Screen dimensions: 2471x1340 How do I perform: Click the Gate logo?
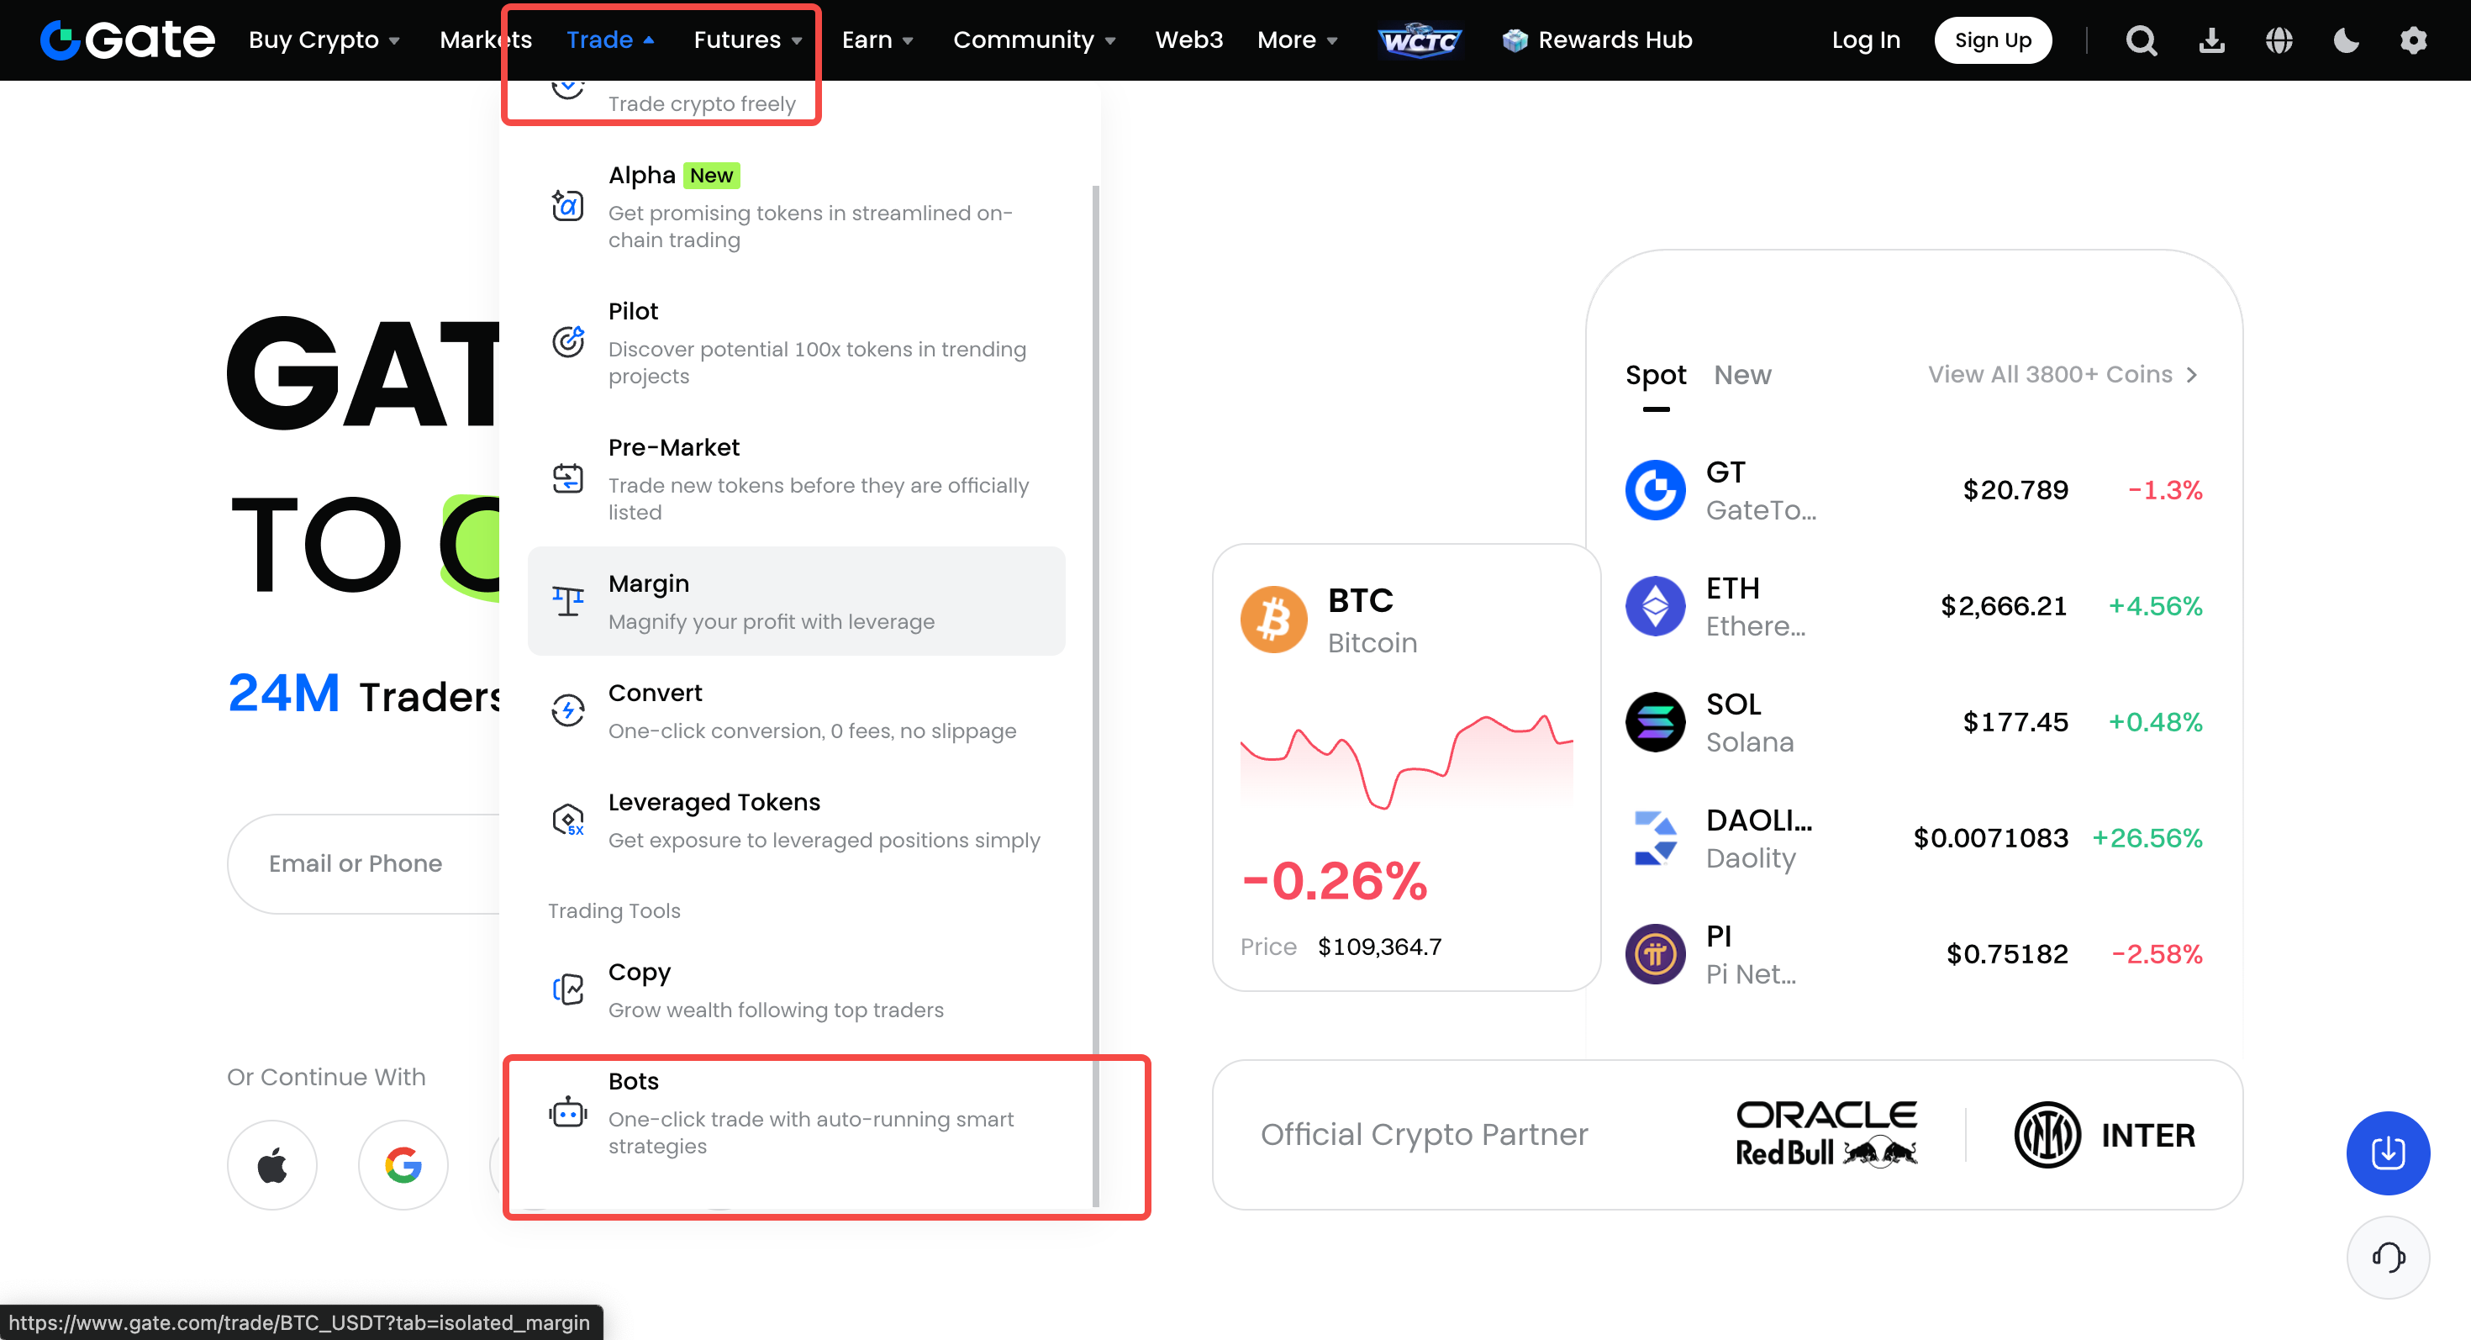point(126,40)
